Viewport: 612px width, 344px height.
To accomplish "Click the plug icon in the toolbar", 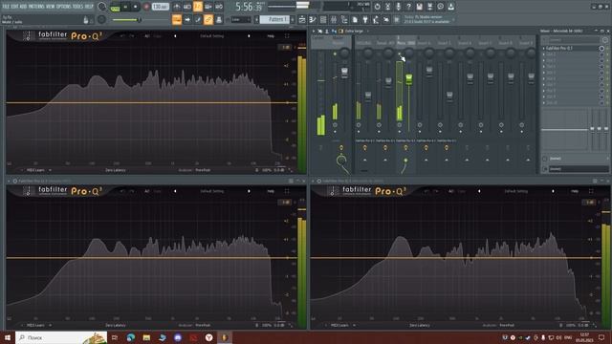I will click(x=365, y=19).
